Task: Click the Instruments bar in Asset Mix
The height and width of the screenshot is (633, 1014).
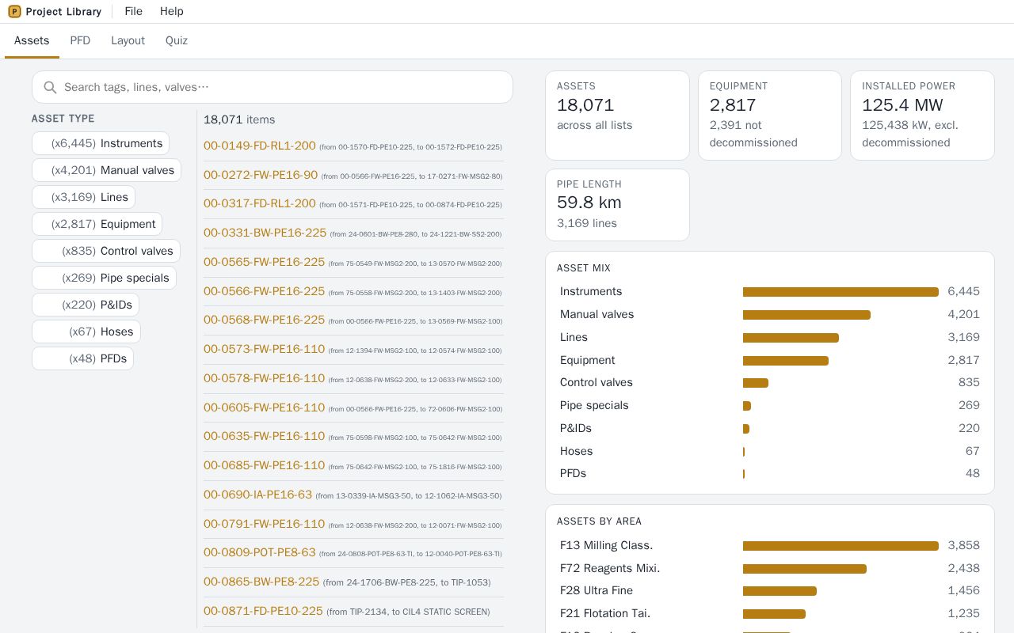Action: (841, 292)
